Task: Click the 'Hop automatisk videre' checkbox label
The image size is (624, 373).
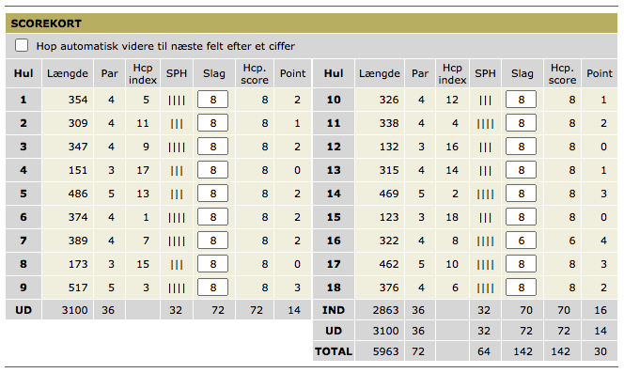Action: tap(165, 46)
